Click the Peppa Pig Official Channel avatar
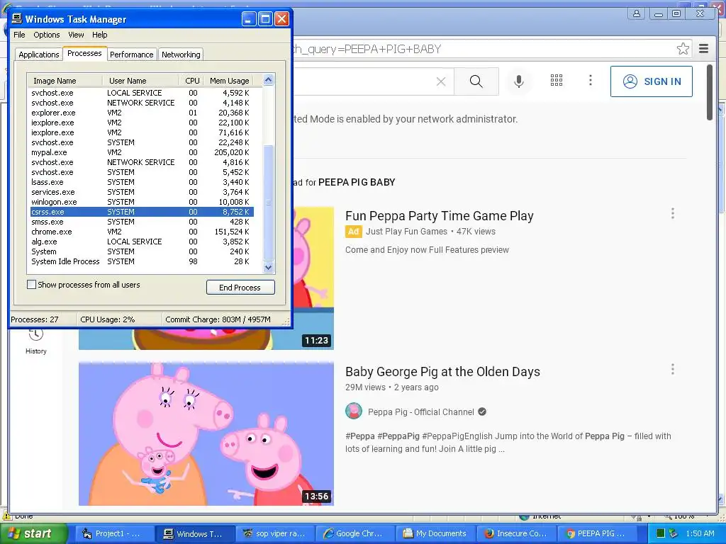726x544 pixels. [x=354, y=412]
